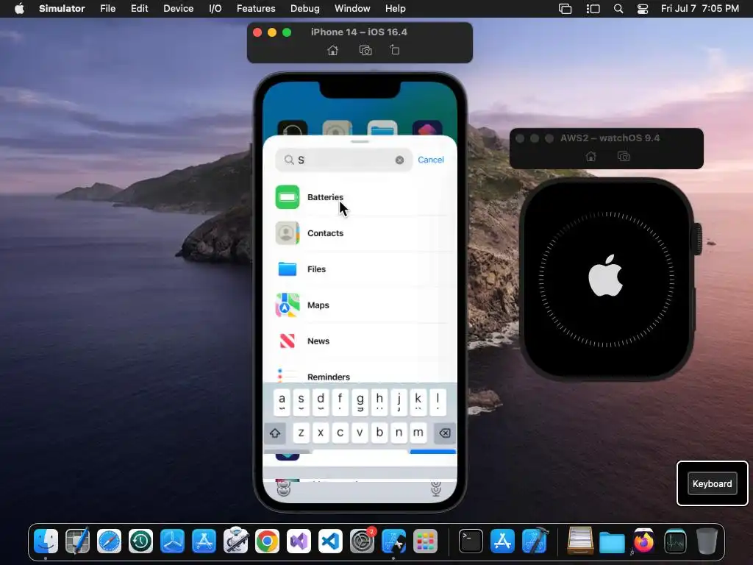The image size is (753, 565).
Task: Clear the search field text on the iPhone
Action: (x=399, y=160)
